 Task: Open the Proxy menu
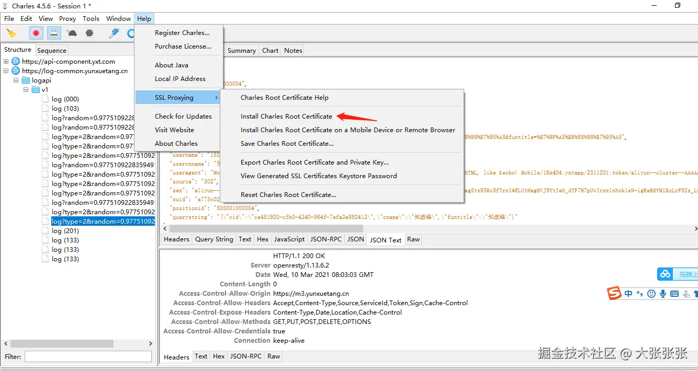pos(67,18)
